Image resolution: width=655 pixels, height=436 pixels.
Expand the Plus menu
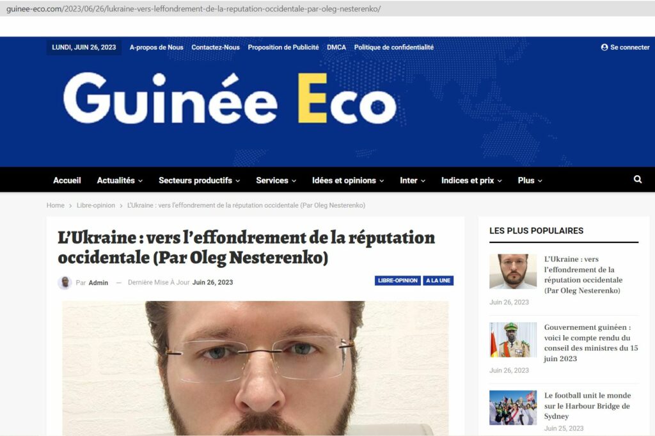click(530, 180)
